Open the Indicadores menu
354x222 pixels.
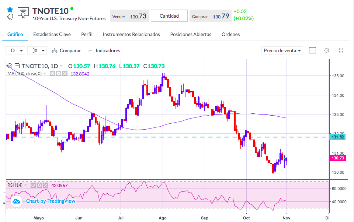(104, 50)
